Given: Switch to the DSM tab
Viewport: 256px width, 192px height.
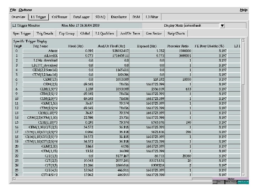Looking at the screenshot, I should [x=136, y=17].
